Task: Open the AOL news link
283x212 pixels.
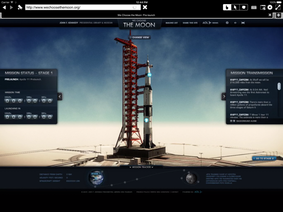Action: [x=210, y=23]
